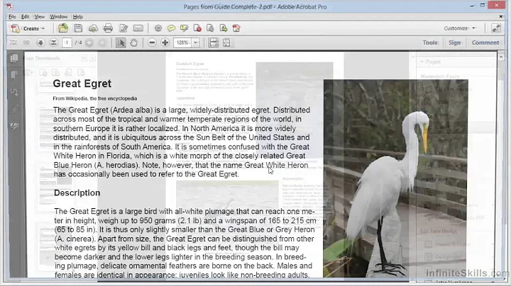Screen dimensions: 511x286
Task: Toggle the Signatures pen icon in sidebar
Action: (14, 126)
